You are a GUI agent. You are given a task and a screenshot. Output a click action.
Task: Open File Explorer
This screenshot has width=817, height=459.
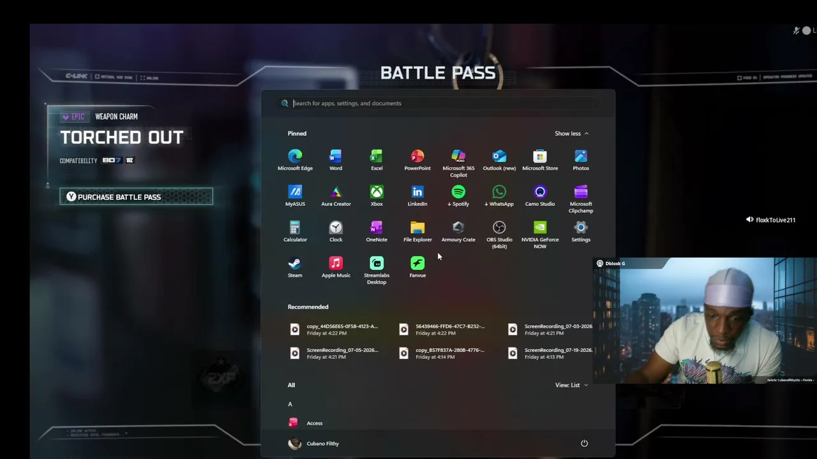coord(417,231)
